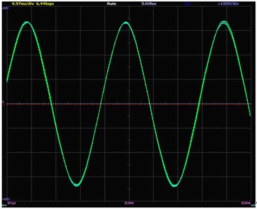Click the start time label at bottom left
257x209 pixels.
point(11,203)
